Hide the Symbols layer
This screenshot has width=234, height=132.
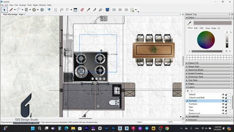pyautogui.click(x=223, y=101)
